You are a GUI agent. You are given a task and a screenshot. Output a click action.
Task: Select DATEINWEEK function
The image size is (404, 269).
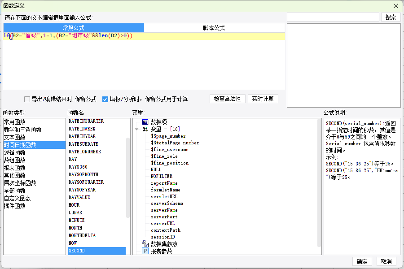tap(97, 129)
